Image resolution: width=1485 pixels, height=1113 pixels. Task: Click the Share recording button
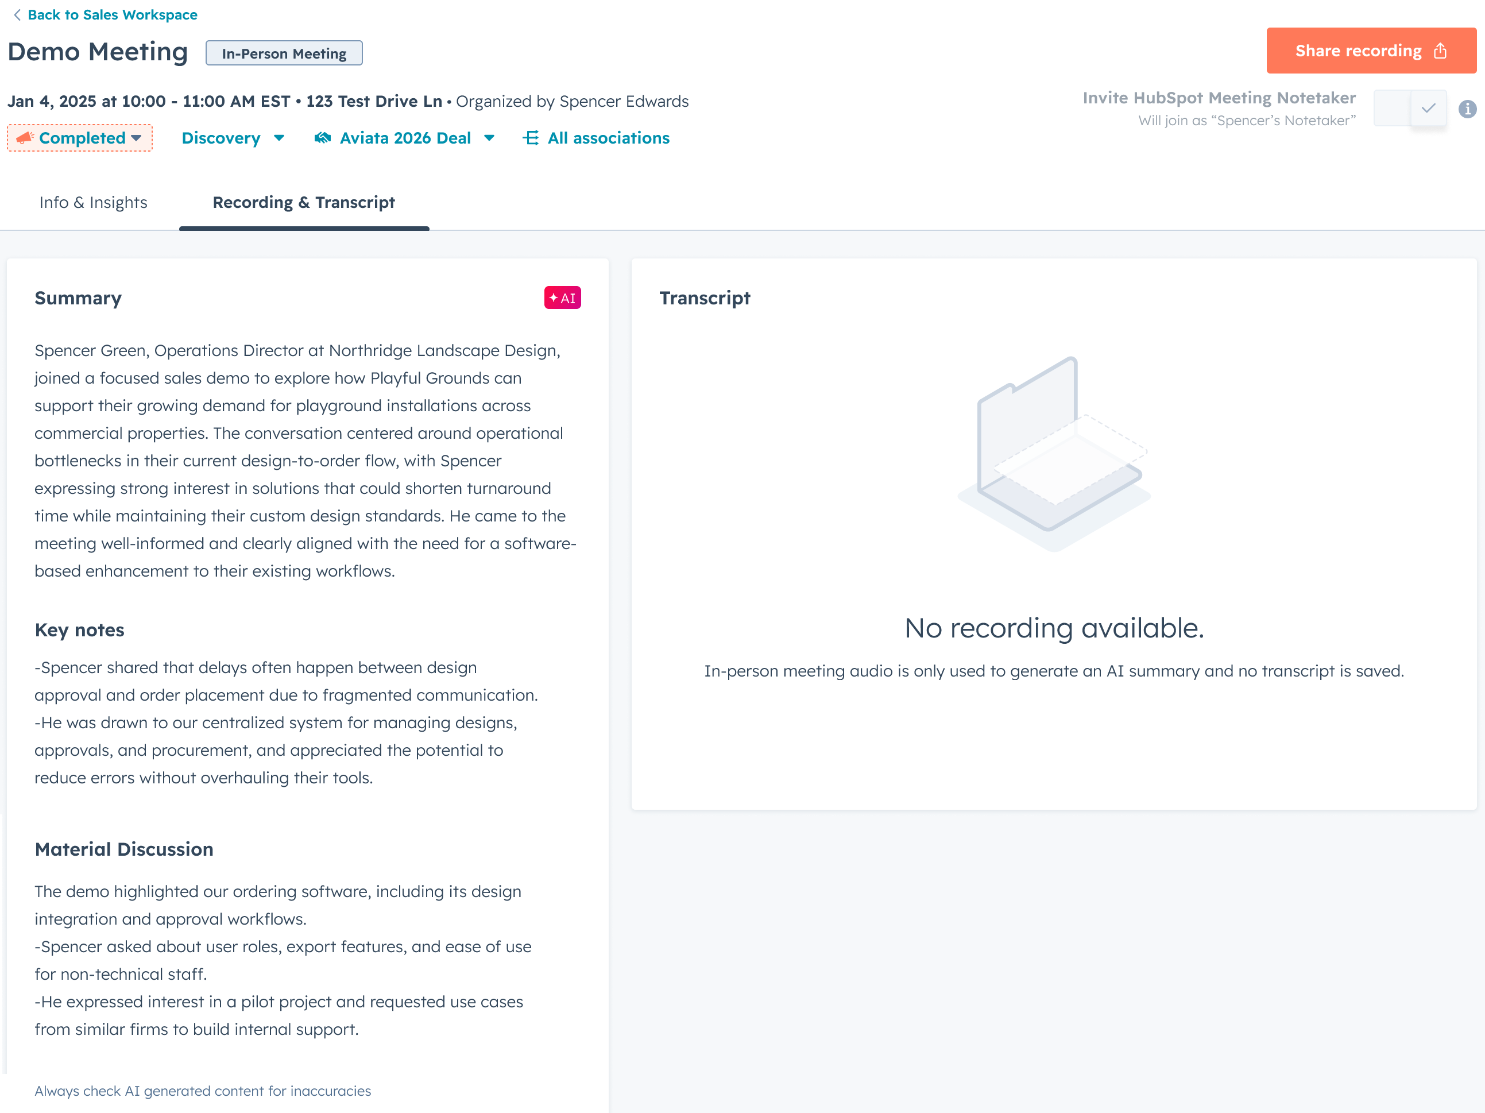[1370, 51]
